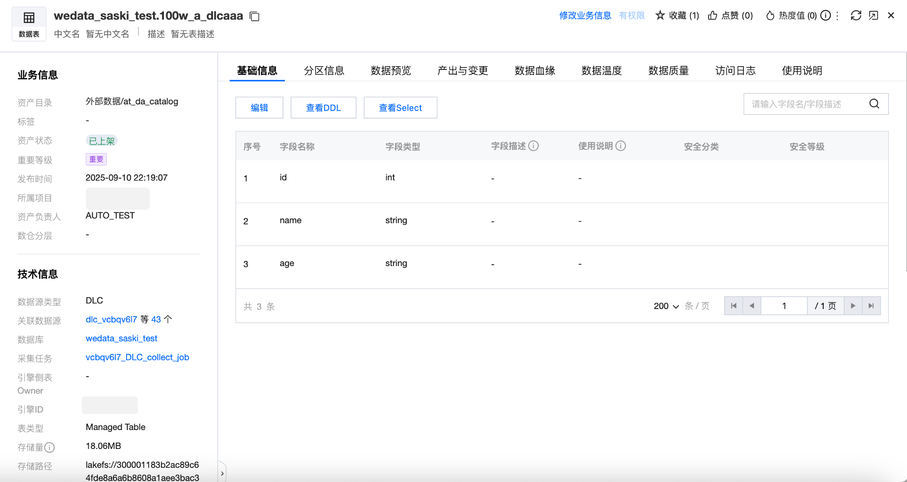
Task: Click the flame heat value icon
Action: pos(770,16)
